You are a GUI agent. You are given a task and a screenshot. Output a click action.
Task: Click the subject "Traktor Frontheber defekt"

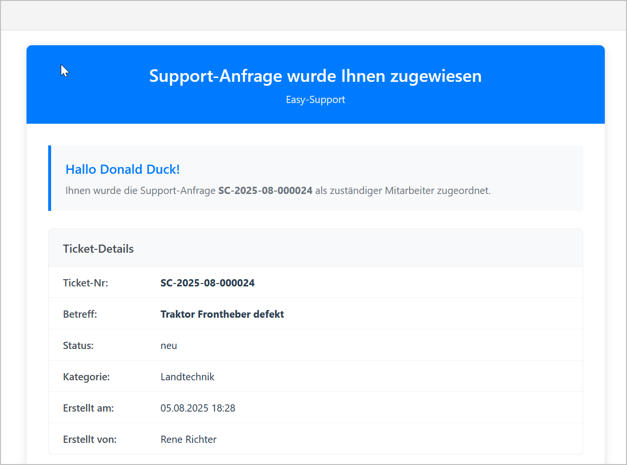pyautogui.click(x=222, y=314)
